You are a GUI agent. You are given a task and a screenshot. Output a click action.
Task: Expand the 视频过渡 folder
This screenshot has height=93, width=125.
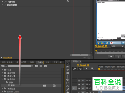click(2, 88)
